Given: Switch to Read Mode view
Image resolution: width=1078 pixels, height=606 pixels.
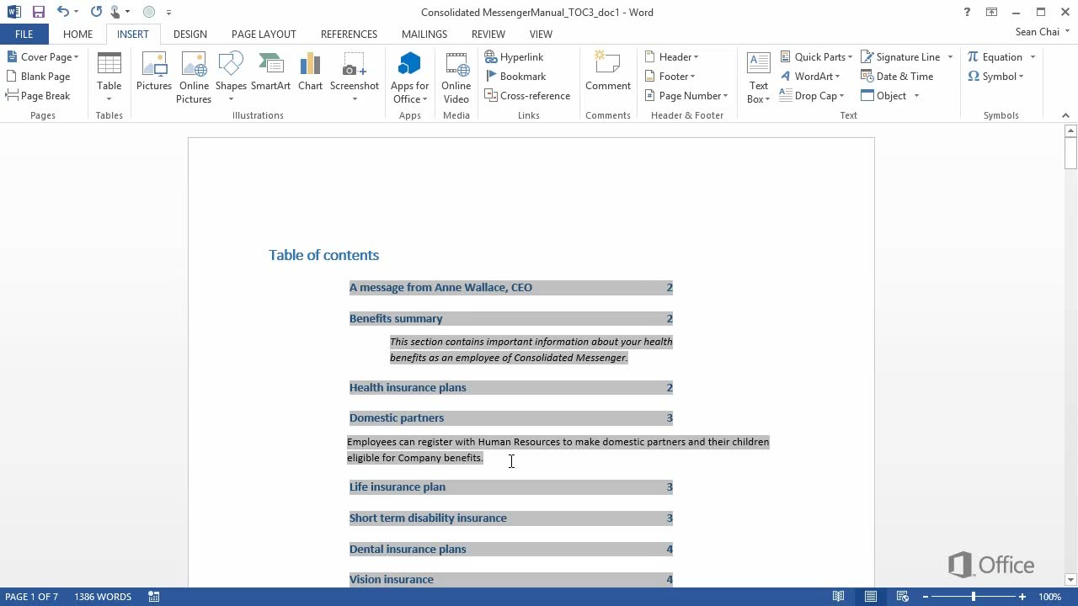Looking at the screenshot, I should (839, 596).
